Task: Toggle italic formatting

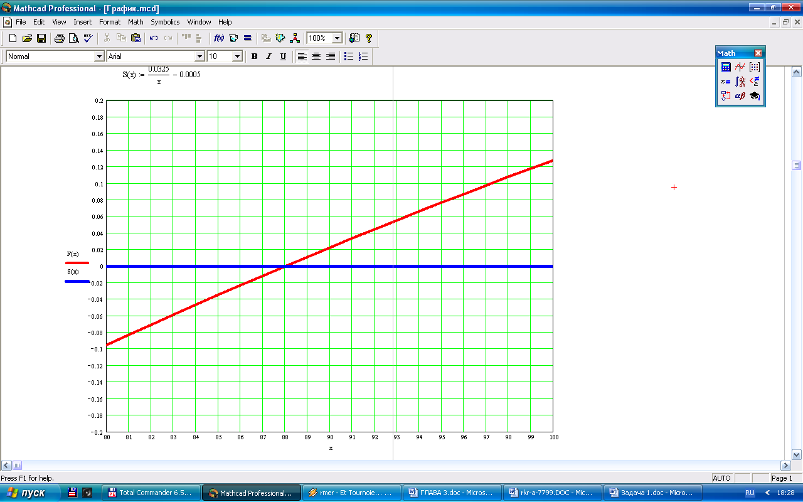Action: 269,56
